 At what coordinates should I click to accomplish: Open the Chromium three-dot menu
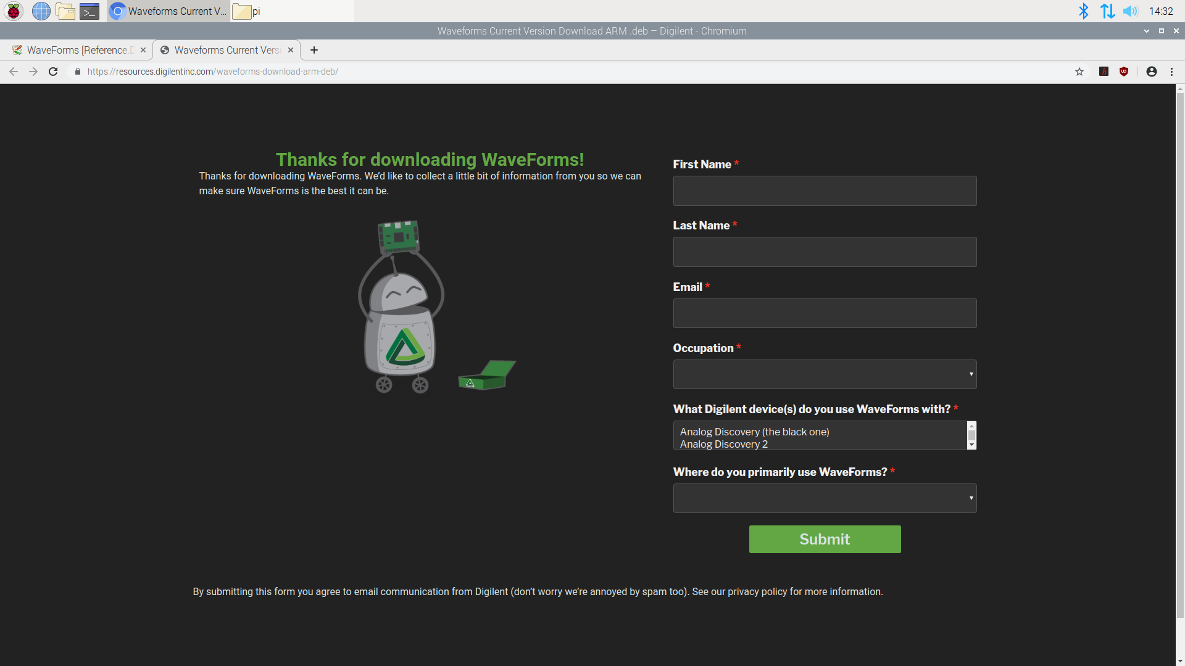[1171, 72]
